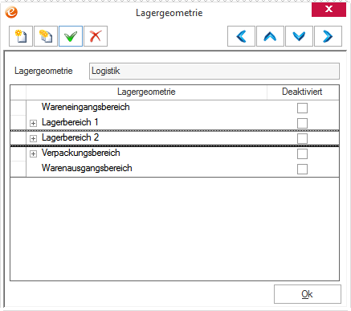This screenshot has width=351, height=311.
Task: Click the copy record icon
Action: (x=46, y=36)
